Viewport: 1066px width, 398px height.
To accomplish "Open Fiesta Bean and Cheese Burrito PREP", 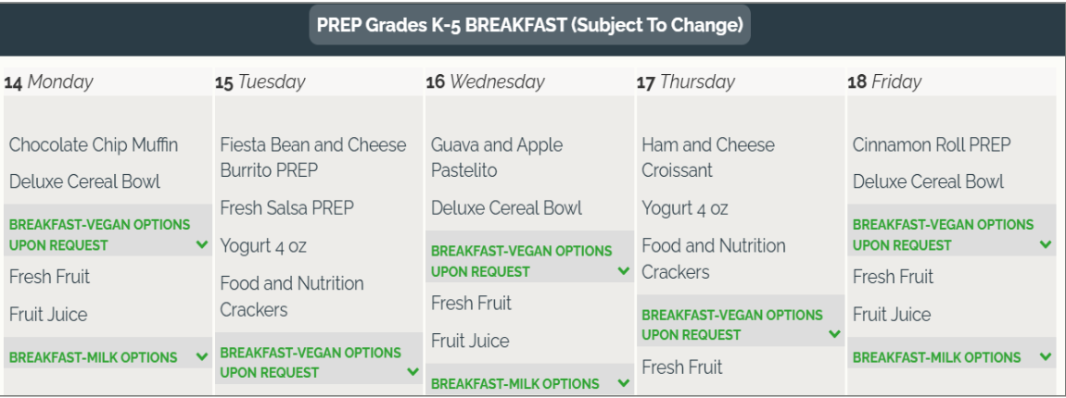I will [312, 157].
